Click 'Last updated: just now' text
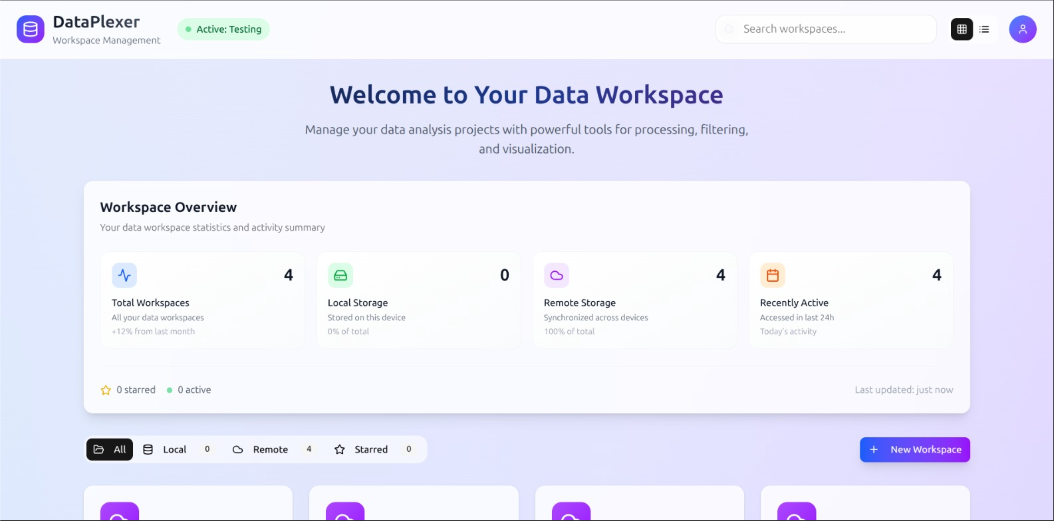 (904, 390)
